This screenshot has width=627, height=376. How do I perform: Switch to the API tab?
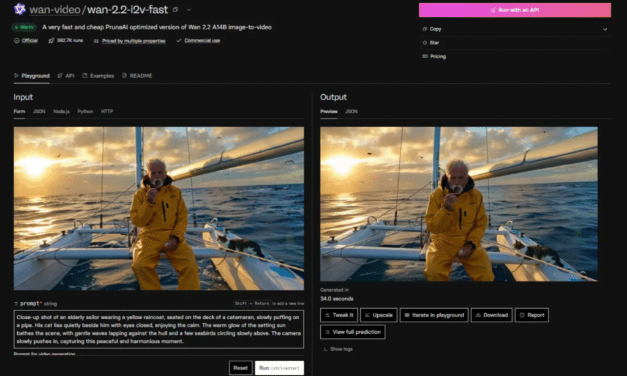(66, 76)
